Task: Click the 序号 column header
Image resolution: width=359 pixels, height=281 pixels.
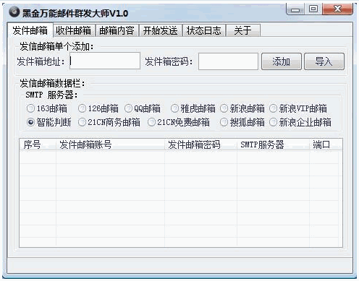Action: point(38,144)
